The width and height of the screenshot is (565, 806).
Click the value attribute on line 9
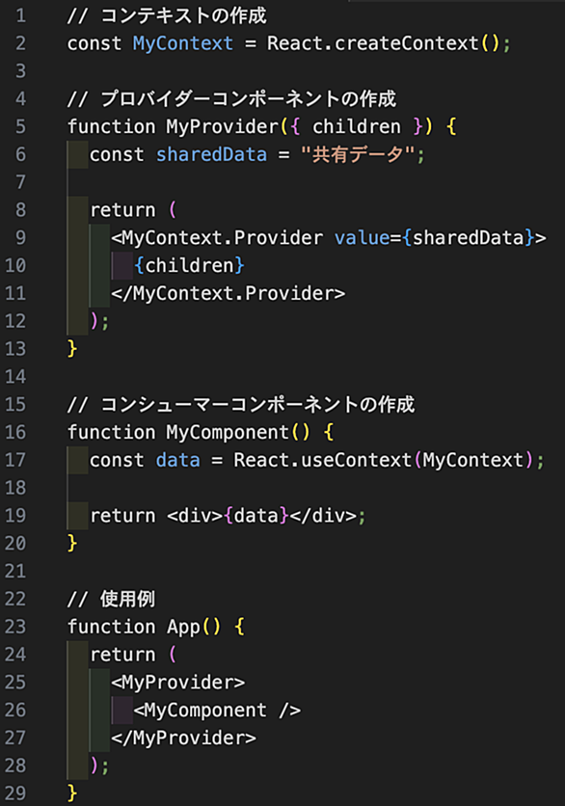pyautogui.click(x=362, y=238)
